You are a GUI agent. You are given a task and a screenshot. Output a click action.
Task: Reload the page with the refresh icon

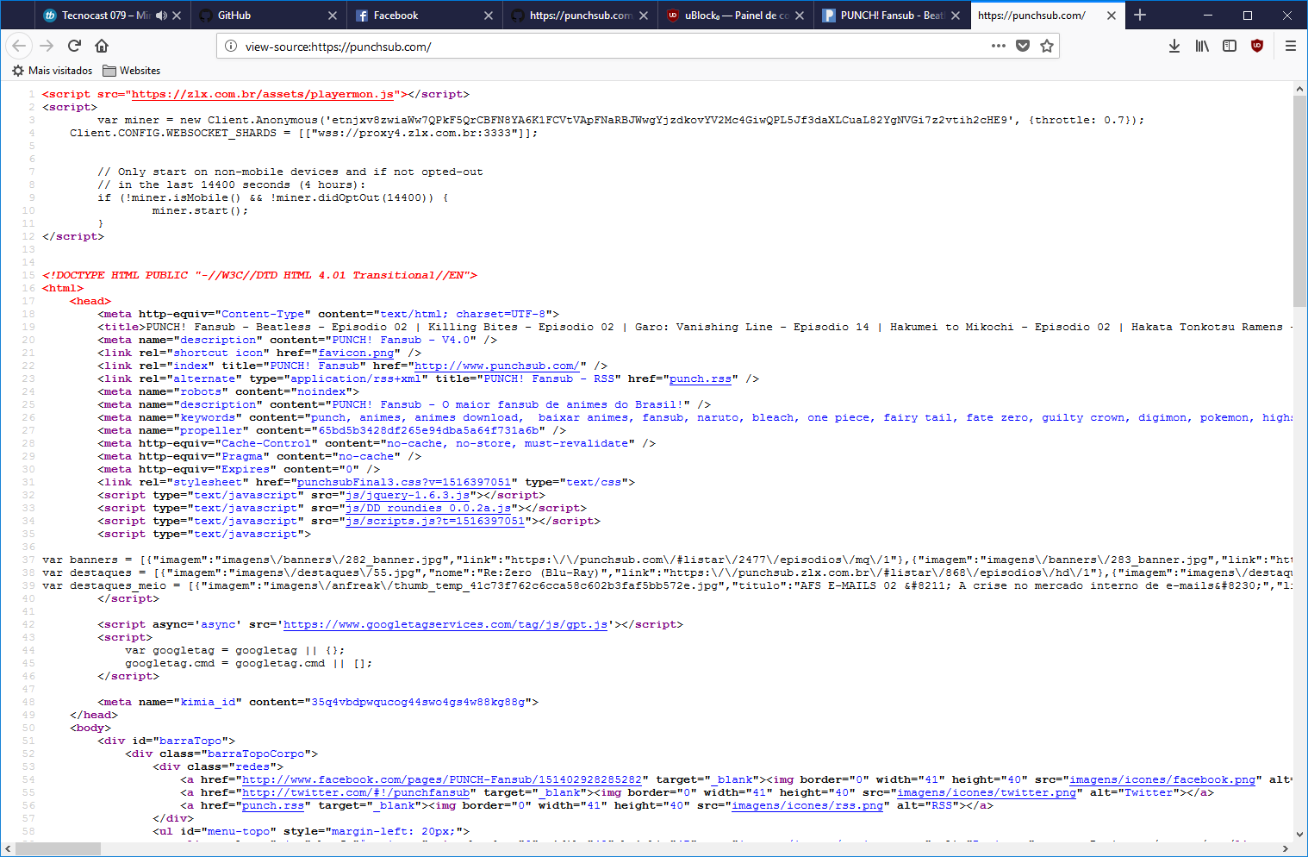(74, 46)
